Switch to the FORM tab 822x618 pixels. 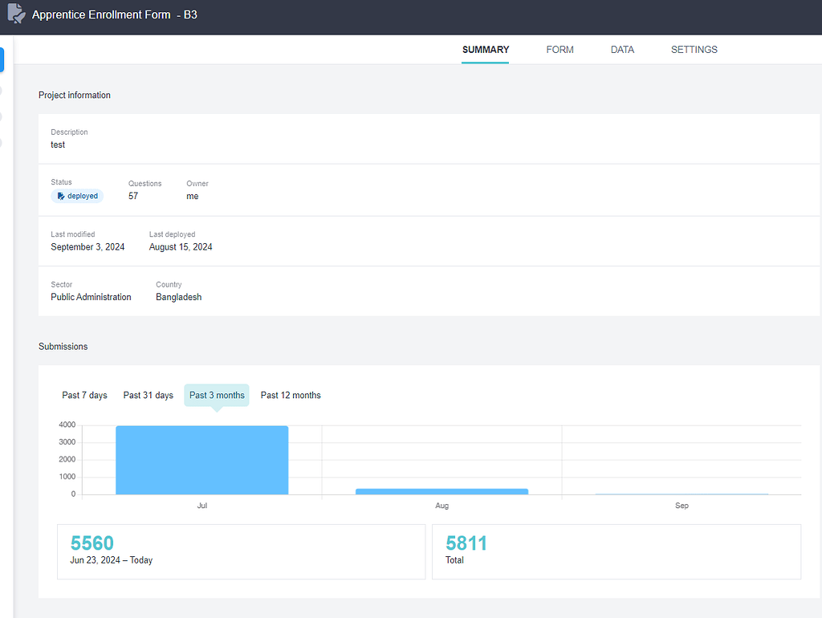pos(560,49)
